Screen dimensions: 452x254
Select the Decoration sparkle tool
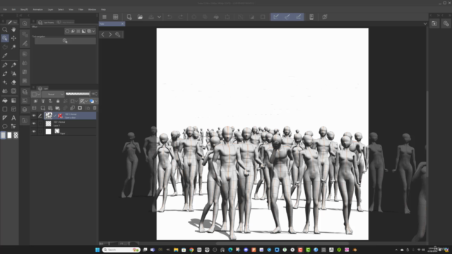coord(5,83)
